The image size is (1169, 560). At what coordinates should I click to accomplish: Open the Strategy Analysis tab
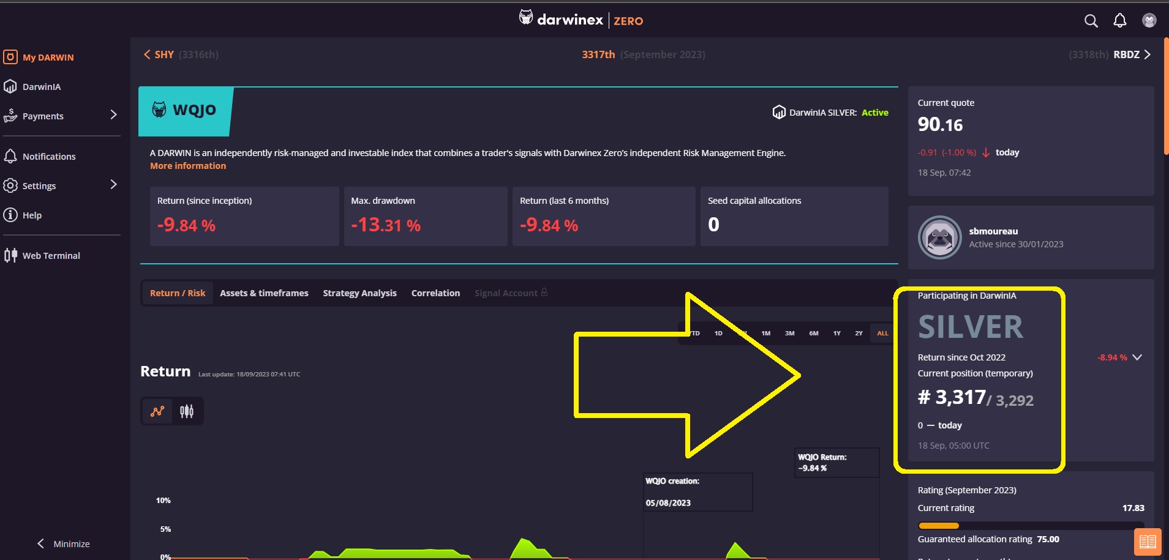359,293
